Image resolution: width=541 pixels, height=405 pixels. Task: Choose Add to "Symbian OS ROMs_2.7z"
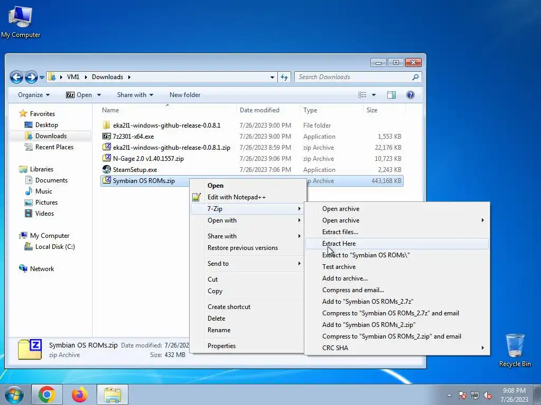pyautogui.click(x=397, y=301)
